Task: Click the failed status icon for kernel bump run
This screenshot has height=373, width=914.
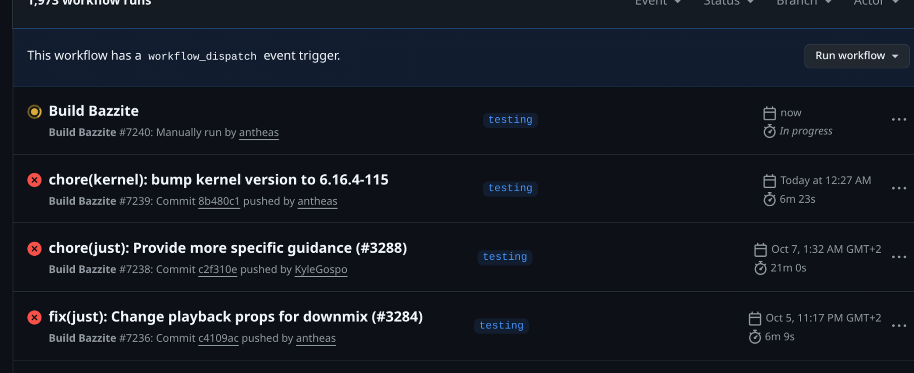Action: 34,180
